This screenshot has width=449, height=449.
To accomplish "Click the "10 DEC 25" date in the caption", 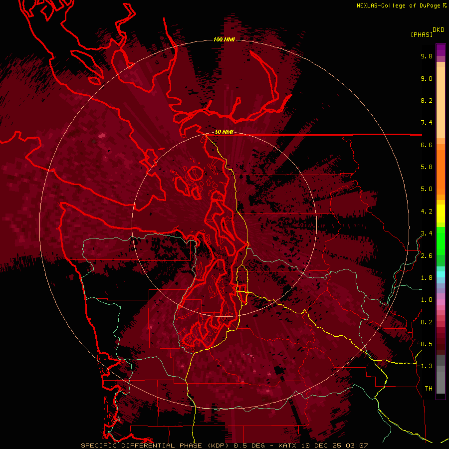I will click(320, 446).
